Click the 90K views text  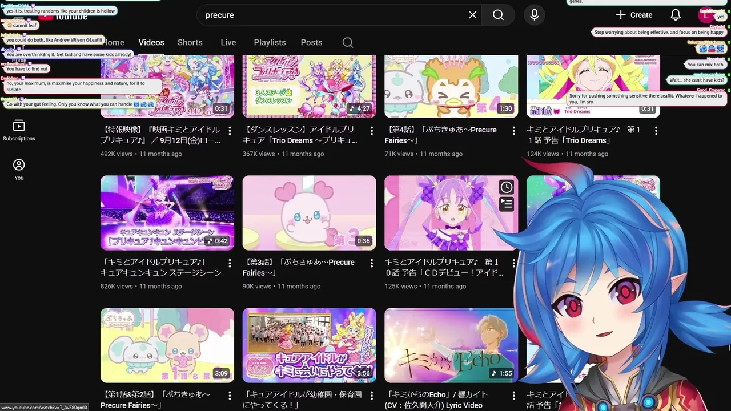pos(257,286)
